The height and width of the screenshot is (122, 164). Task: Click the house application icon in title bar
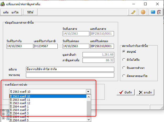(3, 4)
